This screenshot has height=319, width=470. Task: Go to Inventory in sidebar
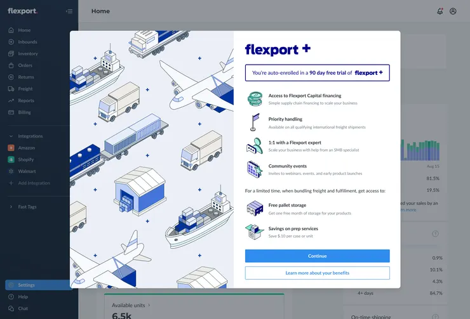28,53
